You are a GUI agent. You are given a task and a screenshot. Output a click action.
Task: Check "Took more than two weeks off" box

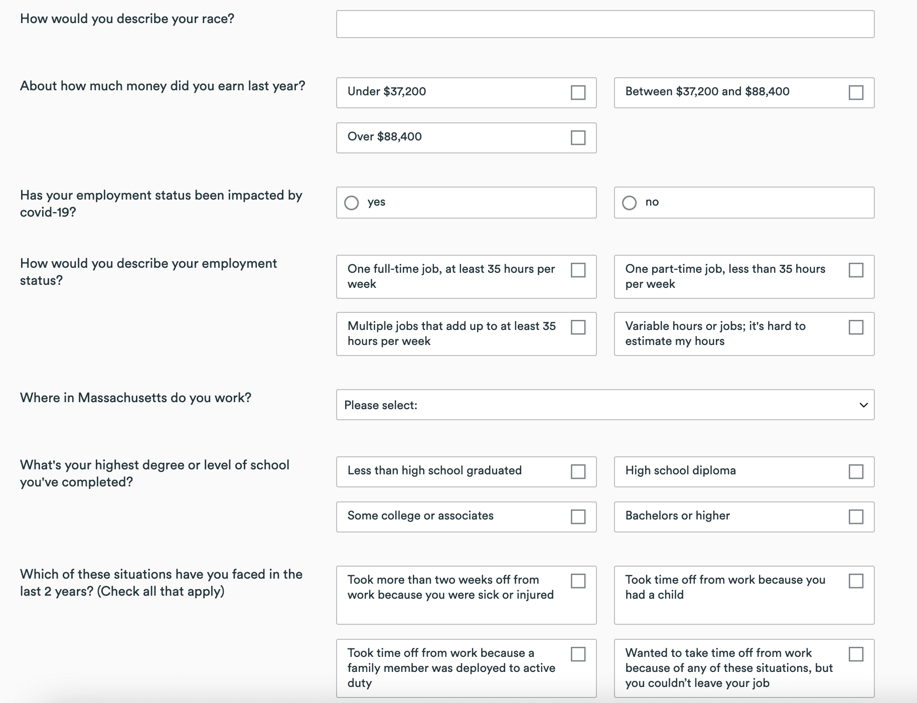click(578, 581)
